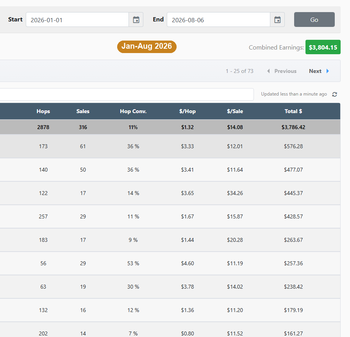Viewport: 350px width, 337px height.
Task: Click the Hops cell showing 202
Action: 43,333
